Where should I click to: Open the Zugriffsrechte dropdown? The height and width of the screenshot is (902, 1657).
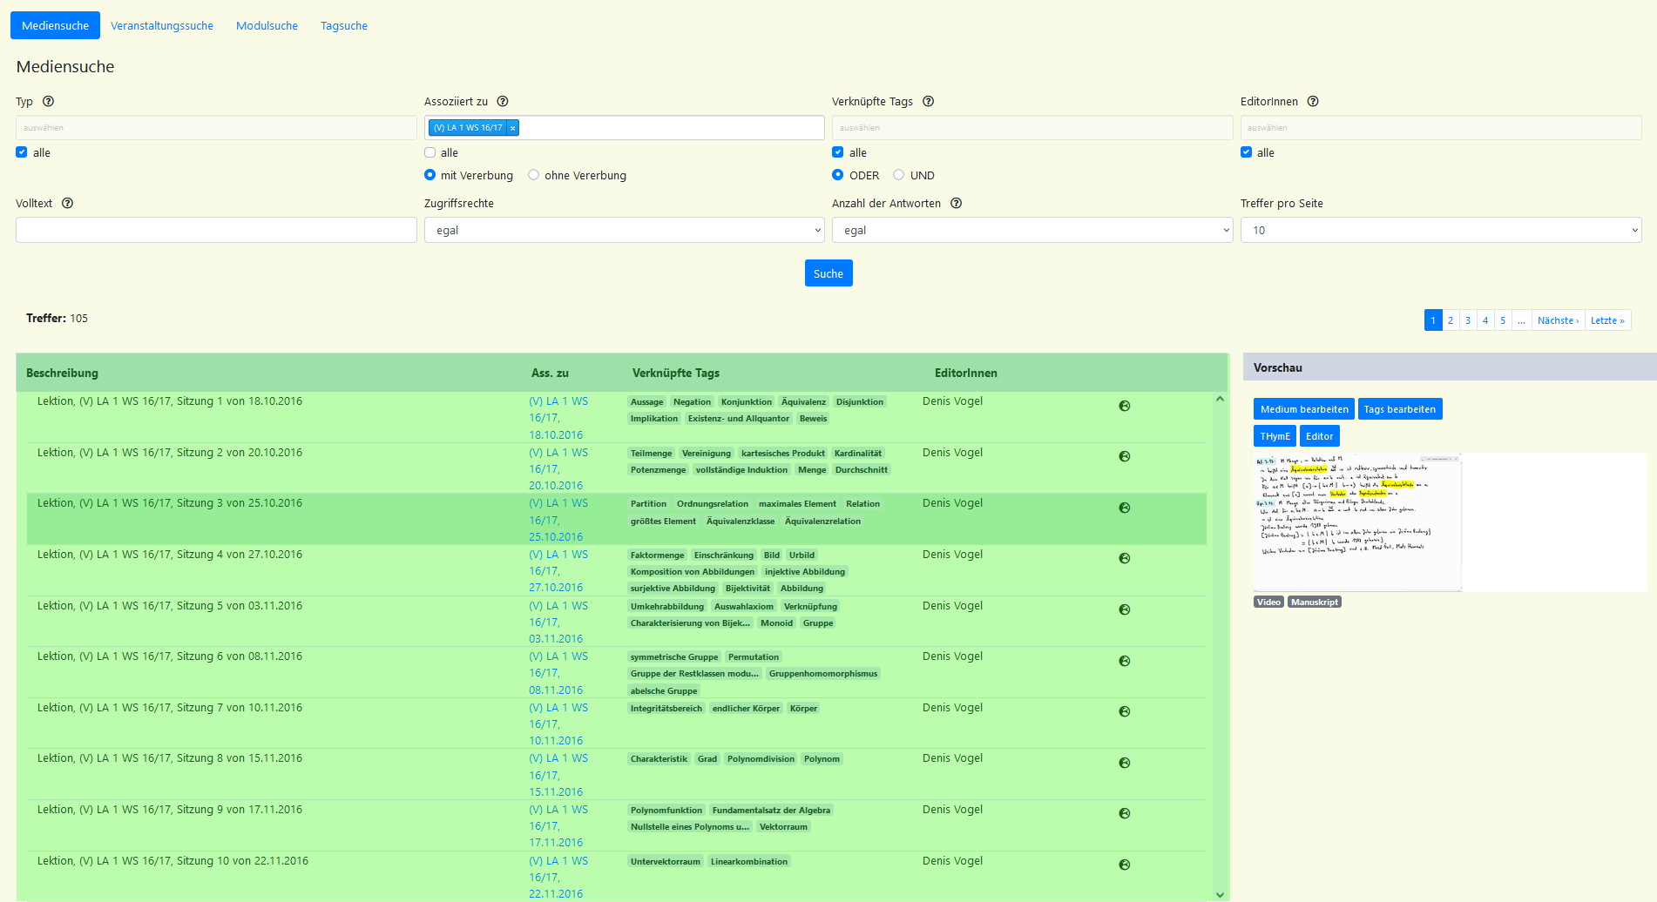pos(624,230)
